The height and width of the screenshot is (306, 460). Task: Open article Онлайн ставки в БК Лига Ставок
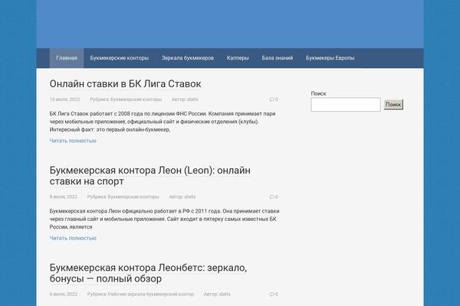(x=125, y=83)
